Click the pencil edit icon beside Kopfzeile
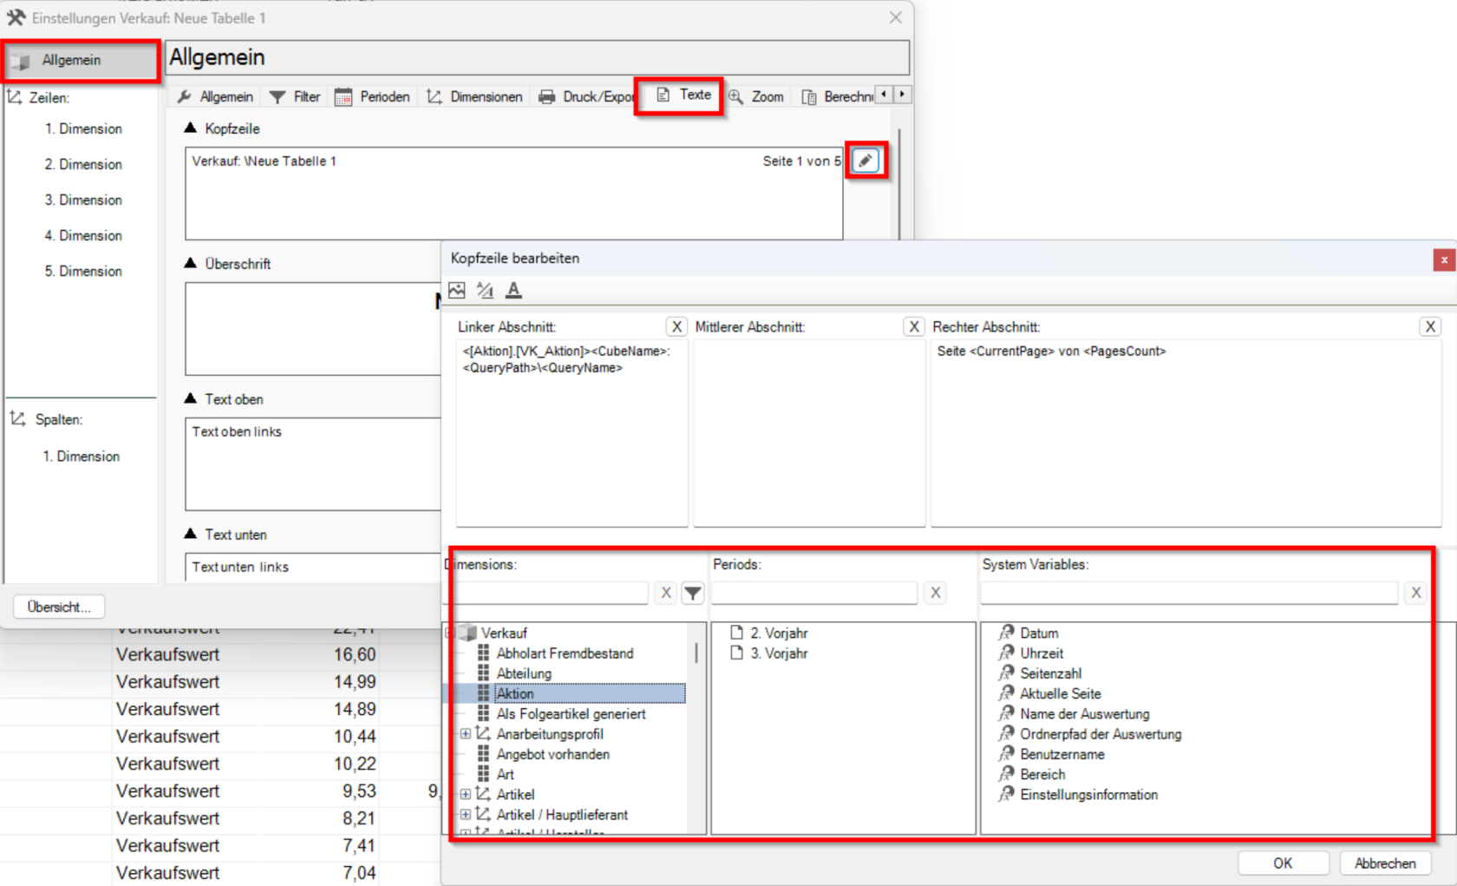The image size is (1457, 886). pyautogui.click(x=866, y=161)
